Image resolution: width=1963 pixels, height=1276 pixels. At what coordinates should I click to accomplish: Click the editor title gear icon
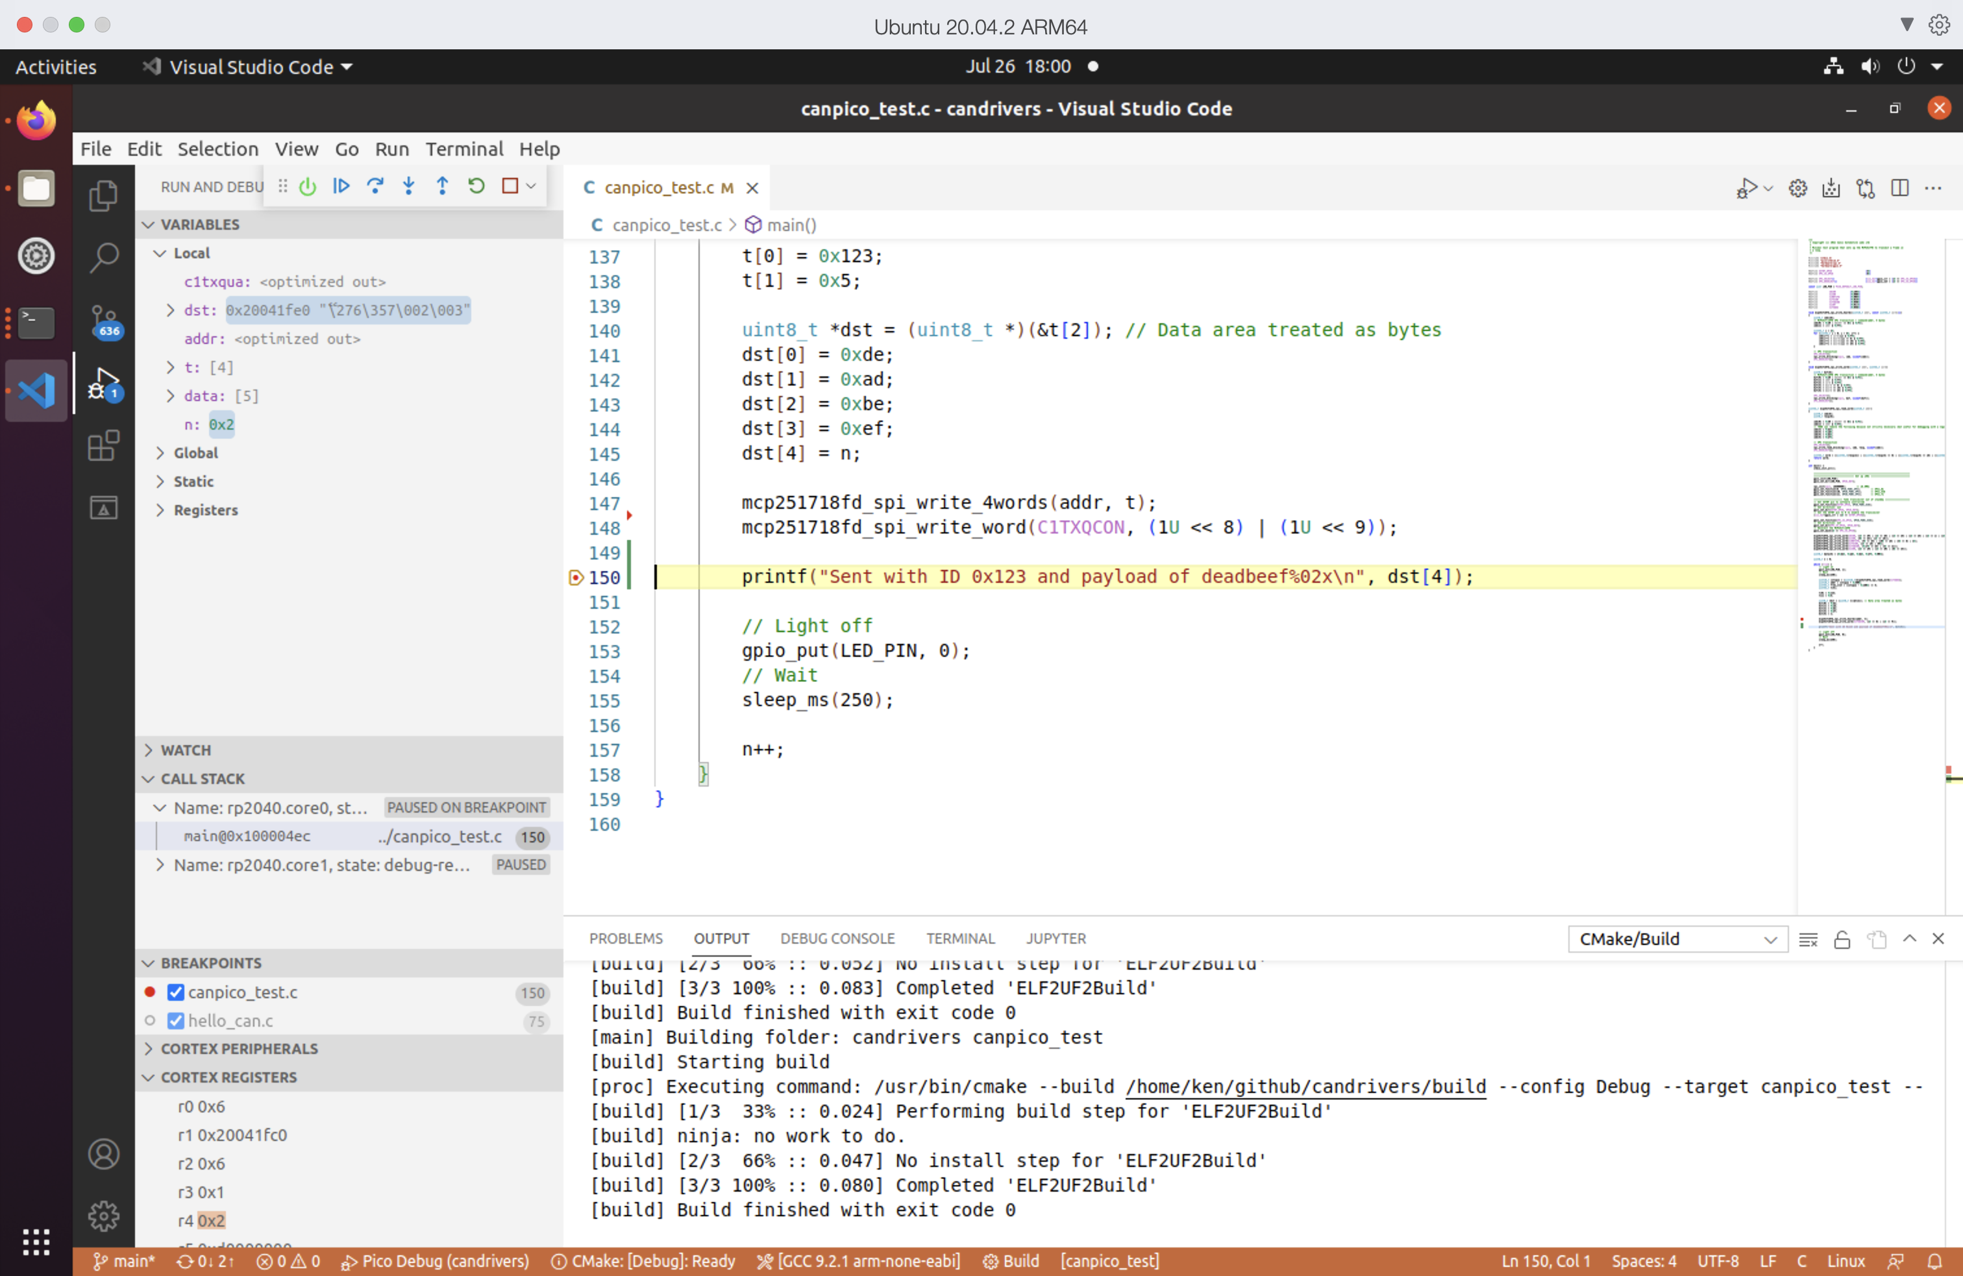(x=1798, y=189)
